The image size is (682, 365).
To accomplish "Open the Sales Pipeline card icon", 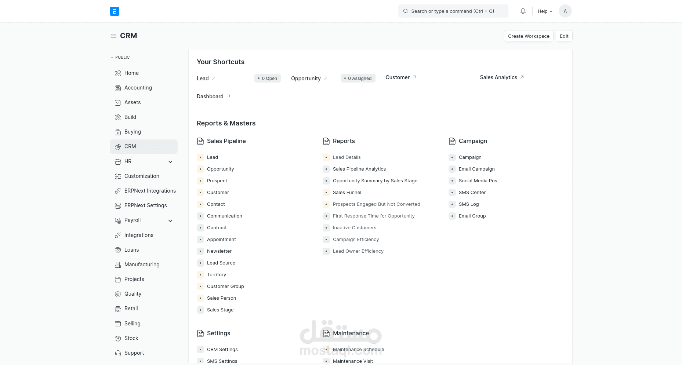I will pos(200,141).
